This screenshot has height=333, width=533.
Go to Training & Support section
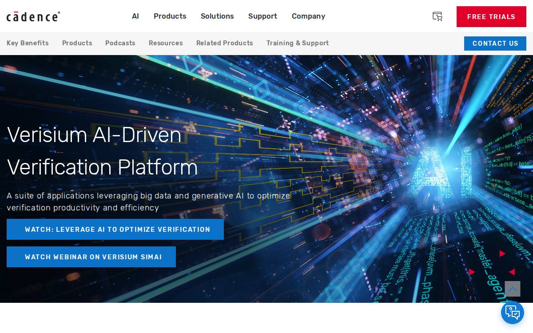click(x=298, y=43)
